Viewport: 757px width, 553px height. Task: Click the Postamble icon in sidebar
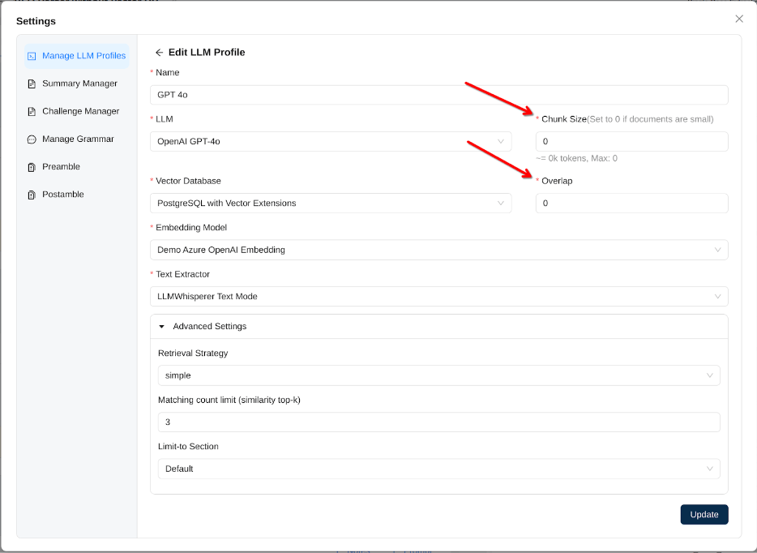[x=32, y=195]
